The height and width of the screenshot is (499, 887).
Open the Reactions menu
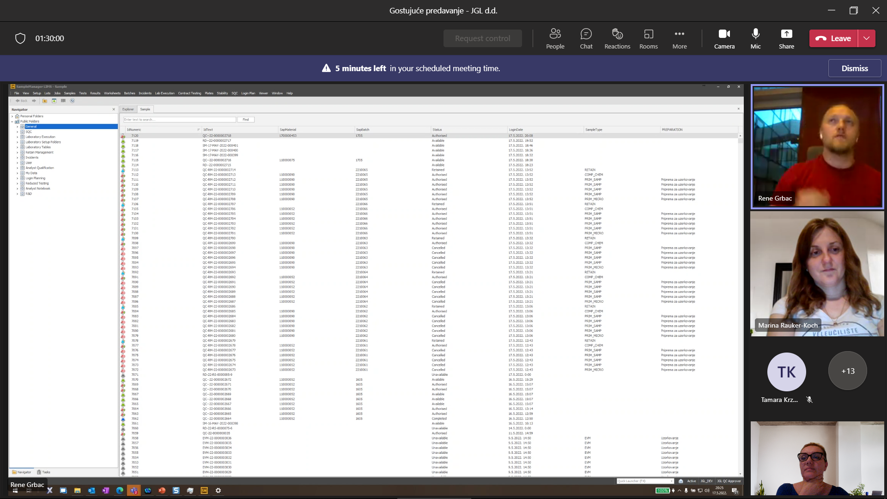[617, 38]
